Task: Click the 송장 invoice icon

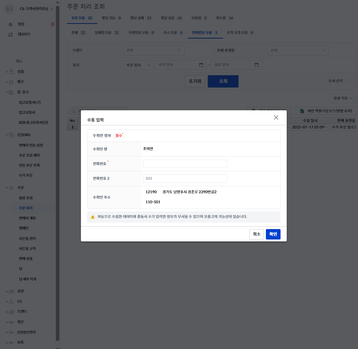Action: coord(12,292)
